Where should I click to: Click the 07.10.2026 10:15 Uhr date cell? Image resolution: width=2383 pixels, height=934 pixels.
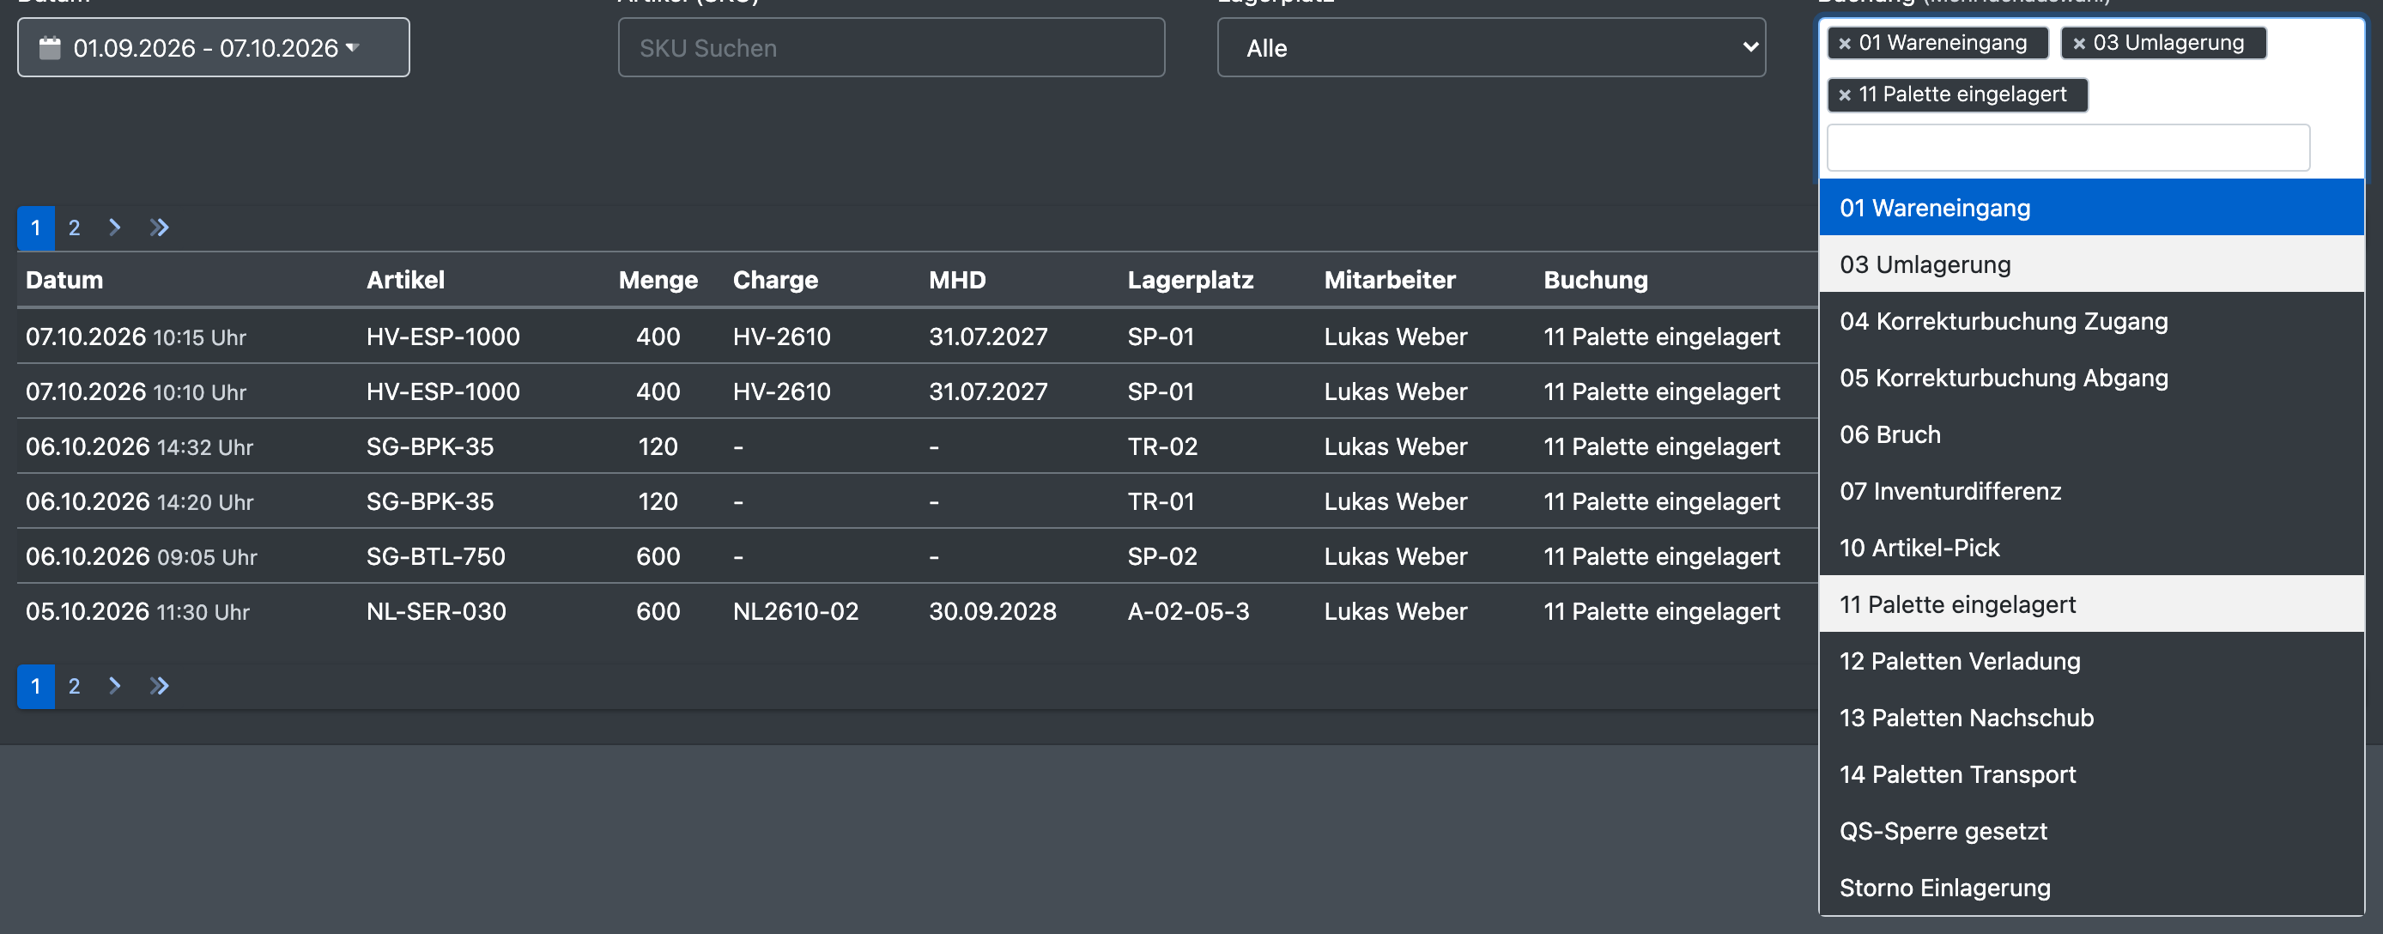(136, 337)
